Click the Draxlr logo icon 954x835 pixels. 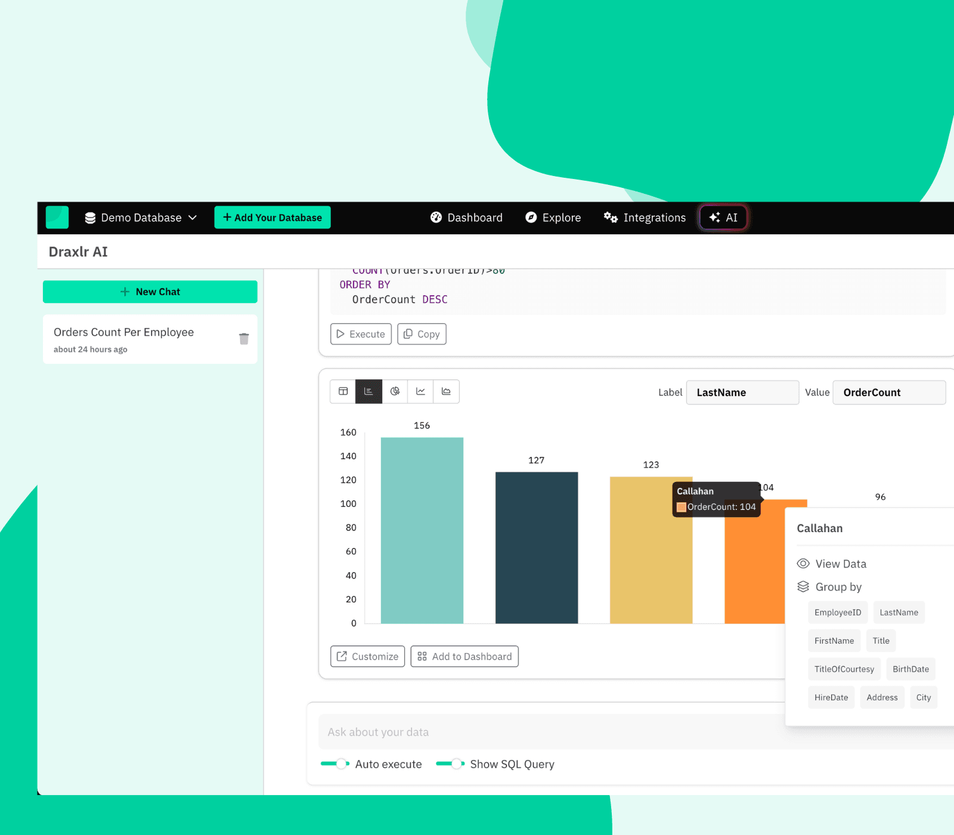[x=57, y=218]
